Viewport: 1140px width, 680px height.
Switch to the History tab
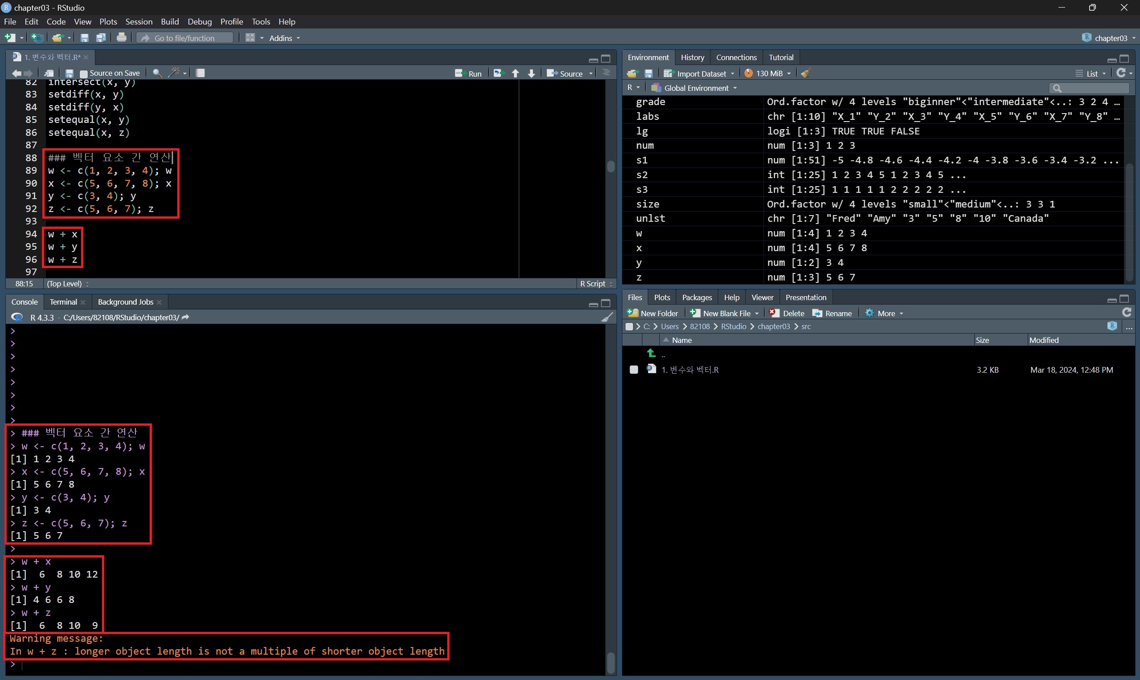692,57
